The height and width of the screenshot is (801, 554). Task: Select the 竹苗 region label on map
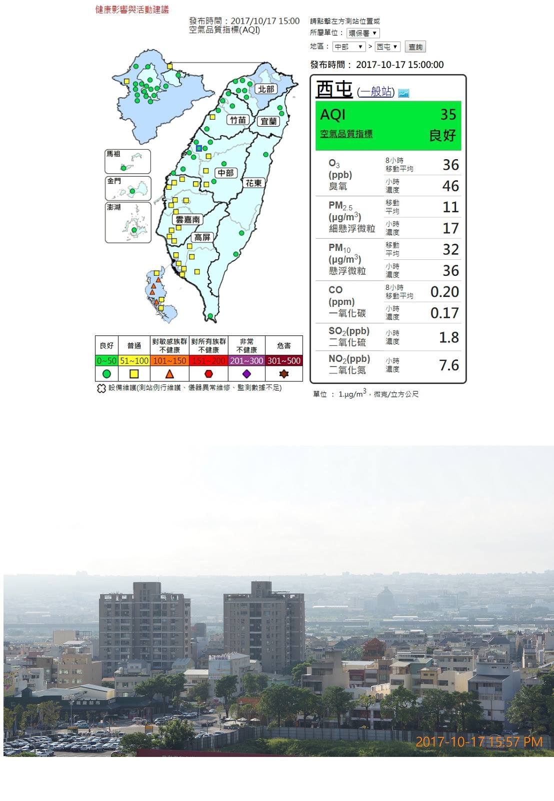click(238, 120)
